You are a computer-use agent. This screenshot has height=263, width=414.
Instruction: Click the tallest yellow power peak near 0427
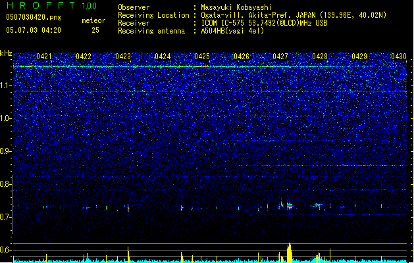click(290, 252)
